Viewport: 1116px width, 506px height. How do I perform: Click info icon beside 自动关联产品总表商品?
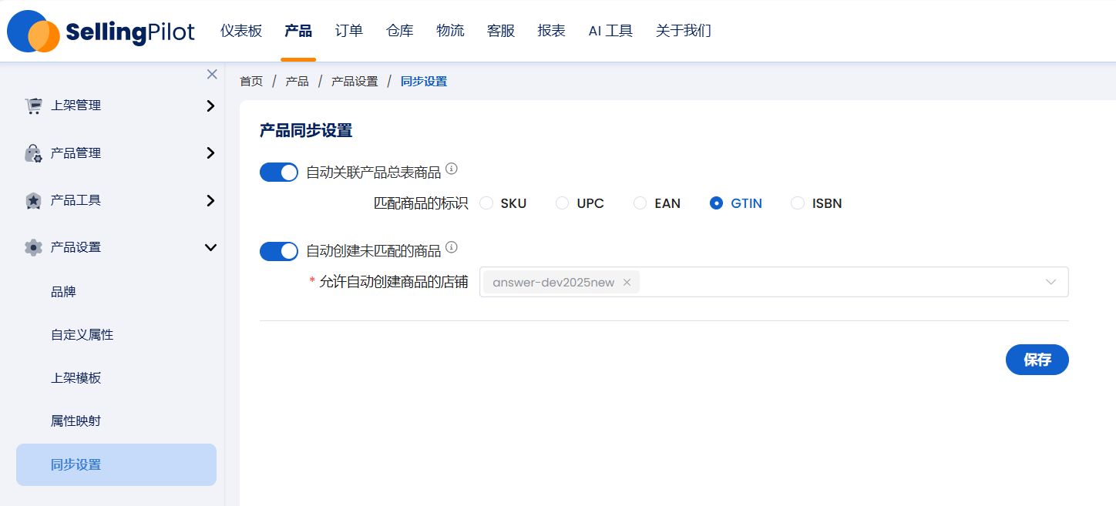coord(452,169)
